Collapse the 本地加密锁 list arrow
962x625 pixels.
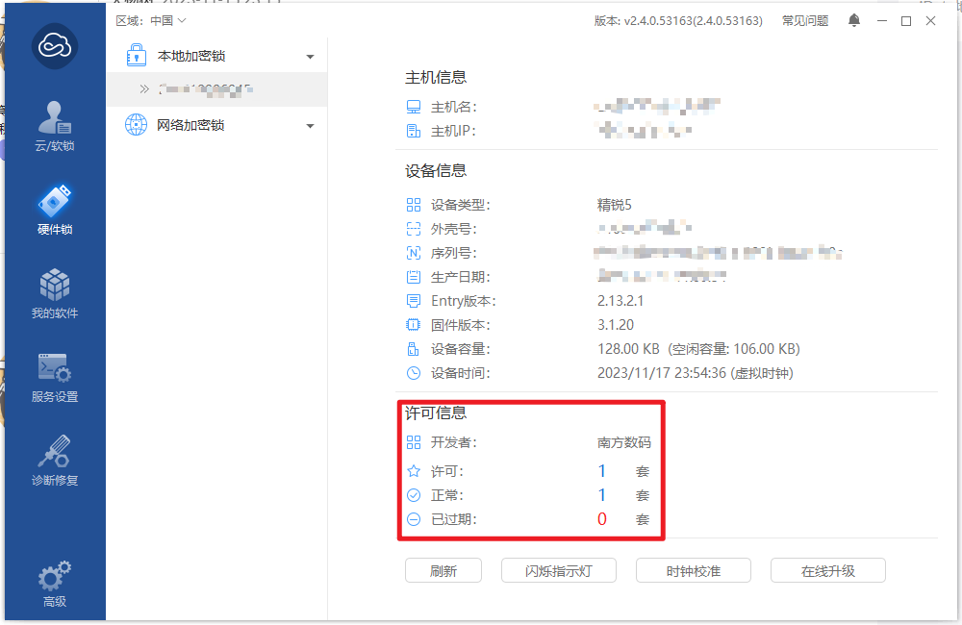[x=310, y=58]
